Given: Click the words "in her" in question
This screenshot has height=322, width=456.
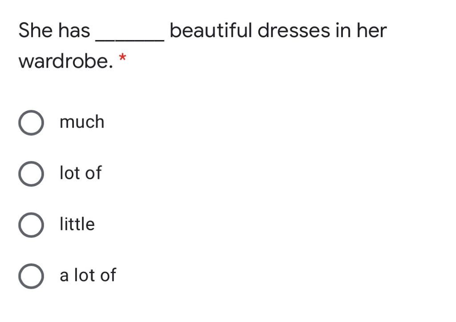Looking at the screenshot, I should tap(362, 30).
